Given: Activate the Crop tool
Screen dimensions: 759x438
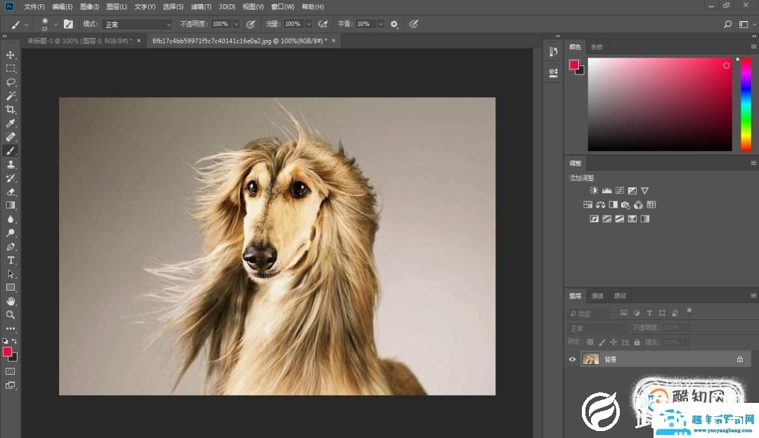Looking at the screenshot, I should pyautogui.click(x=11, y=109).
